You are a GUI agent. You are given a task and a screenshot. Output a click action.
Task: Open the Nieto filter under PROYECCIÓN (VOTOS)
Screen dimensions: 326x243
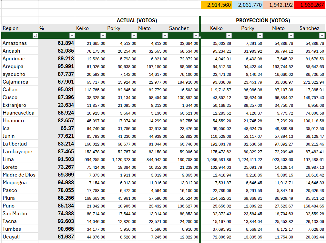290,36
